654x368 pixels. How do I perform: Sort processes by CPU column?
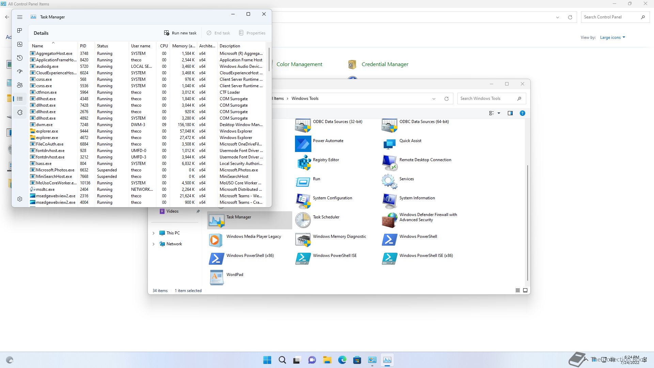(x=164, y=46)
